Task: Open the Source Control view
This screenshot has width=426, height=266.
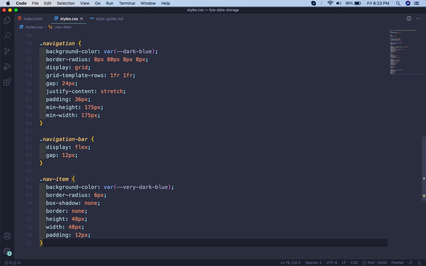Action: tap(7, 51)
